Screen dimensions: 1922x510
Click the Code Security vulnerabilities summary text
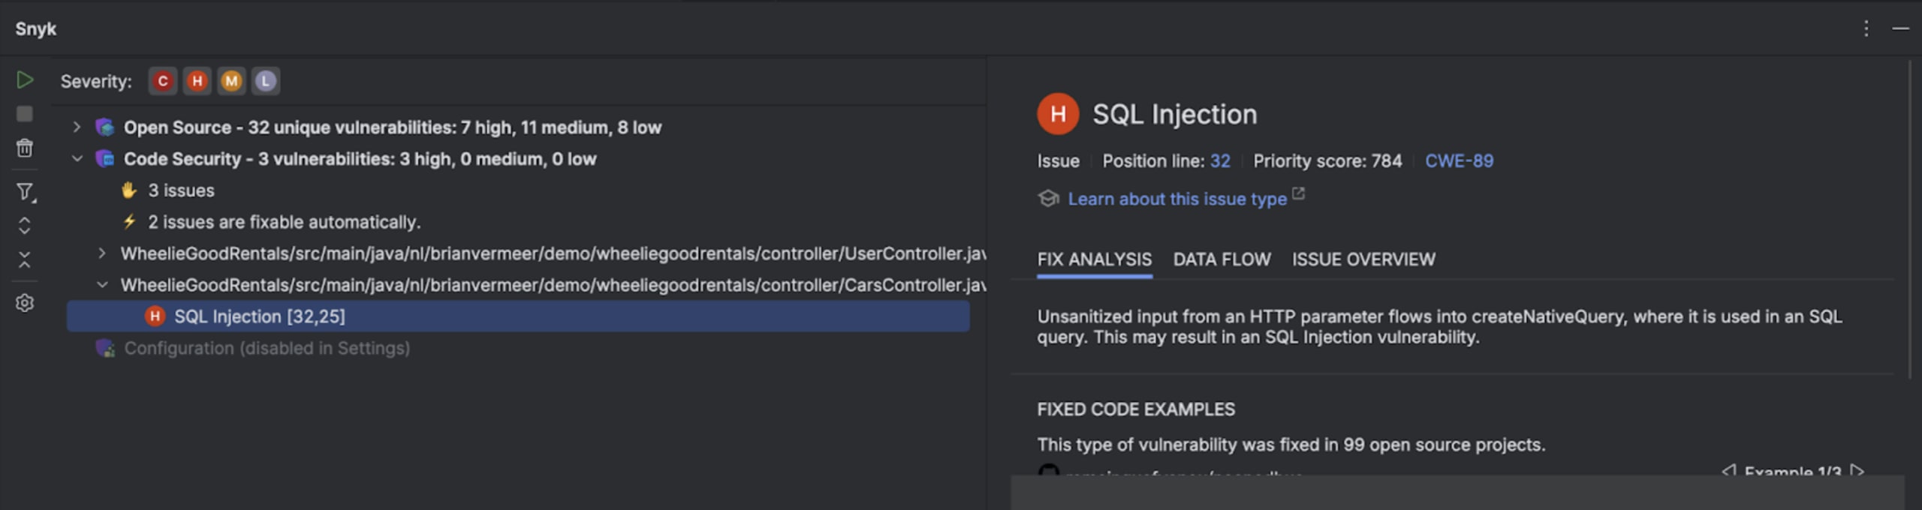click(360, 159)
